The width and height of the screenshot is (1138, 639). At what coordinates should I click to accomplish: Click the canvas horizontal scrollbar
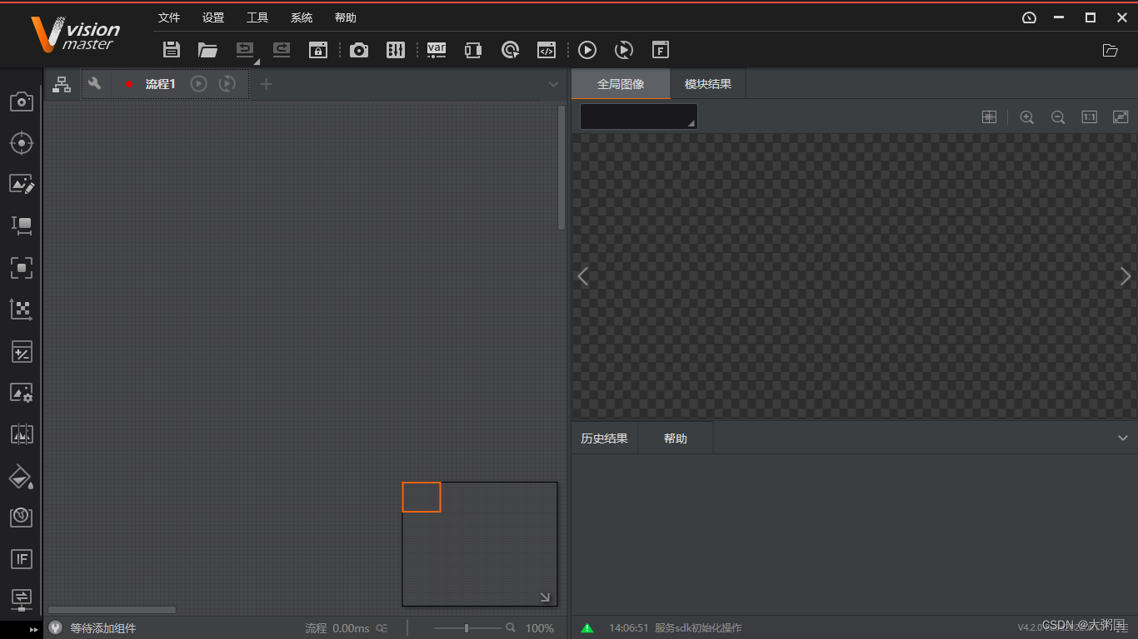click(112, 610)
